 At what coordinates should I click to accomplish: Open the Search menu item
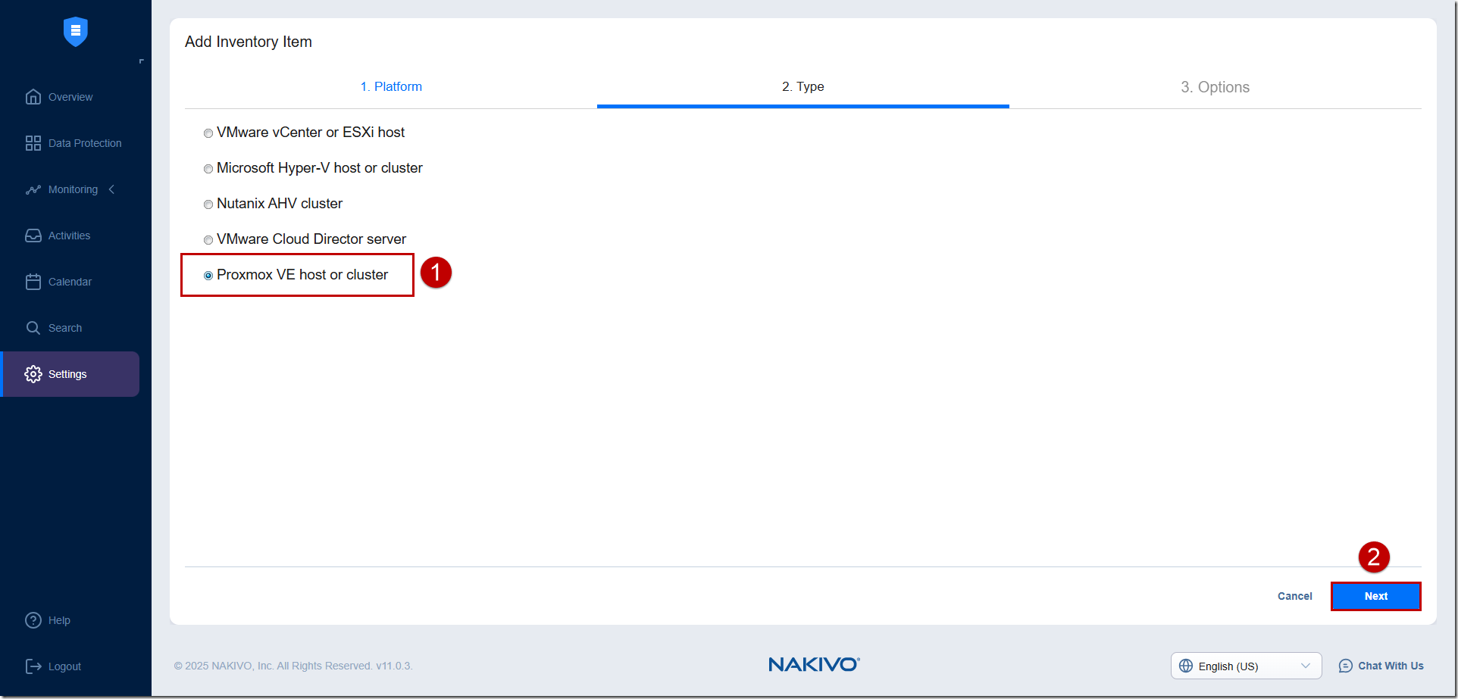tap(65, 328)
